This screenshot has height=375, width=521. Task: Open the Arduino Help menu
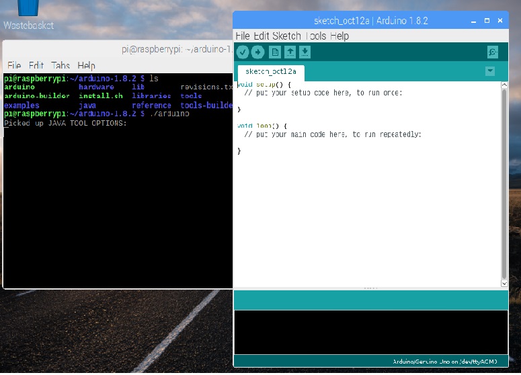tap(339, 36)
